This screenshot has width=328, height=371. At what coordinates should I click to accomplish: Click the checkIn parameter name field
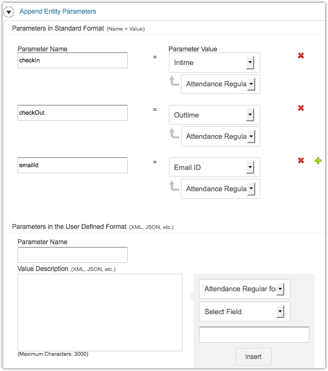[73, 60]
